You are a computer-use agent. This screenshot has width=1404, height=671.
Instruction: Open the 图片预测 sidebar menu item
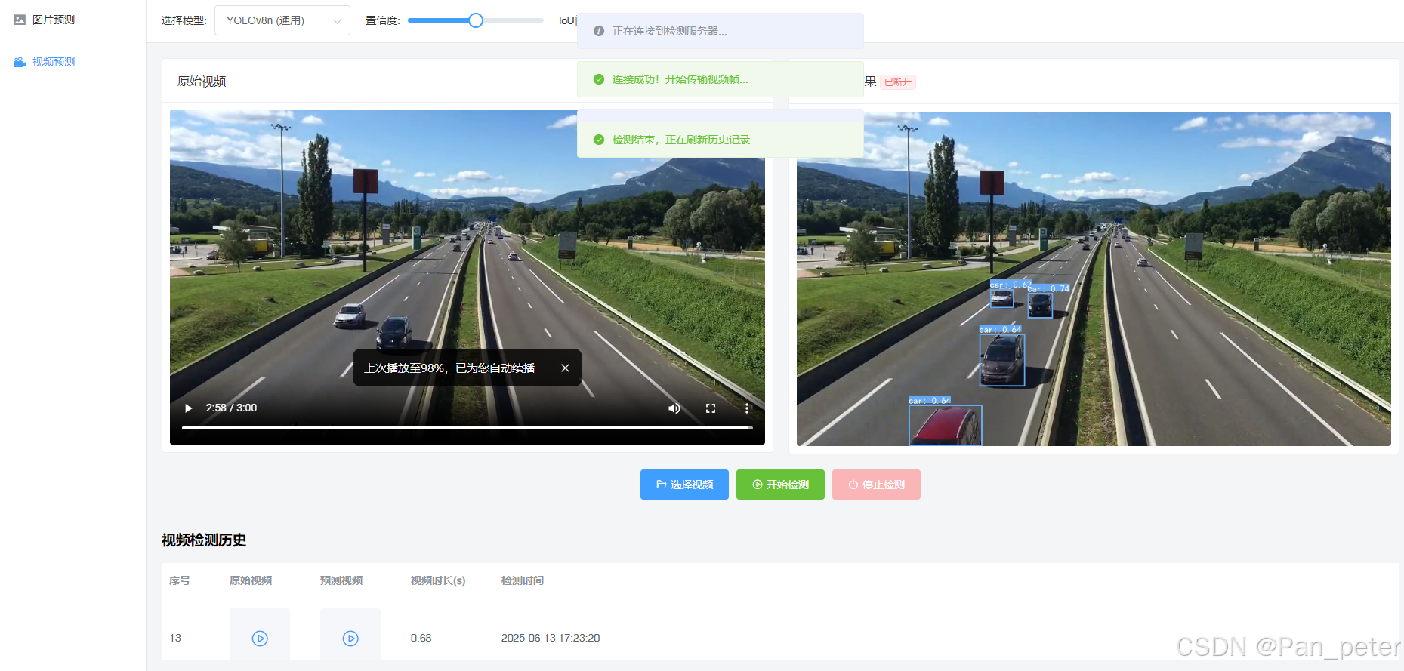[45, 20]
